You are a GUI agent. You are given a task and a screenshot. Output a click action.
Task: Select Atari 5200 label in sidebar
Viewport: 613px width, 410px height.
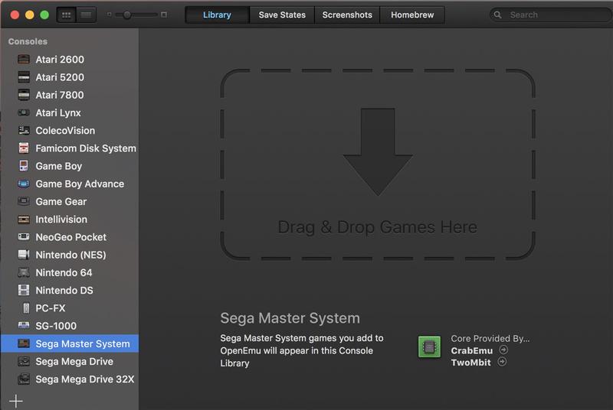(60, 77)
